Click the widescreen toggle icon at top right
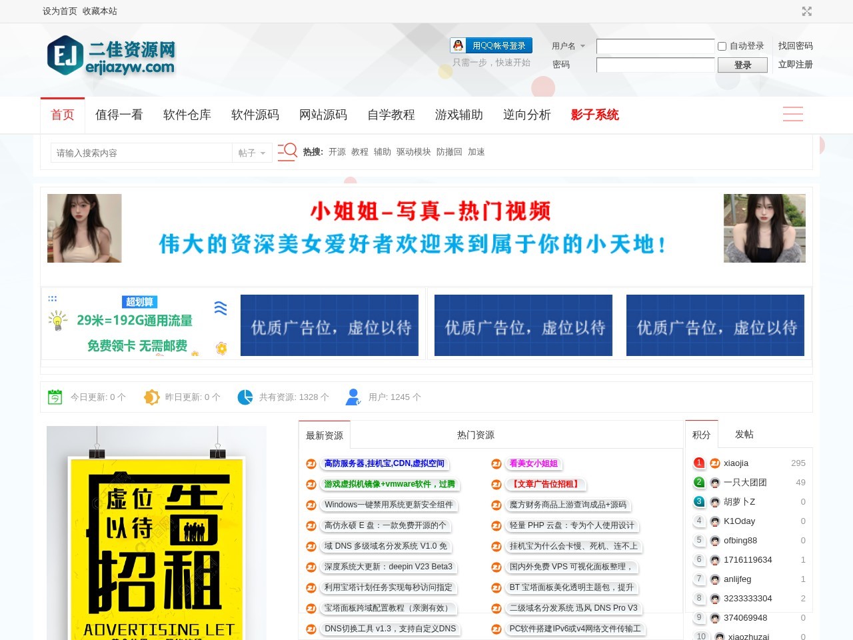Viewport: 853px width, 640px height. tap(806, 11)
